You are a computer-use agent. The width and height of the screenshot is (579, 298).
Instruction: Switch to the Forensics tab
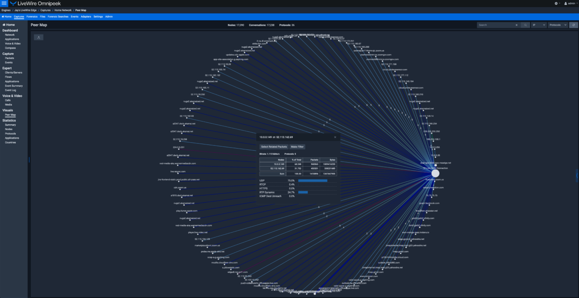click(x=32, y=16)
